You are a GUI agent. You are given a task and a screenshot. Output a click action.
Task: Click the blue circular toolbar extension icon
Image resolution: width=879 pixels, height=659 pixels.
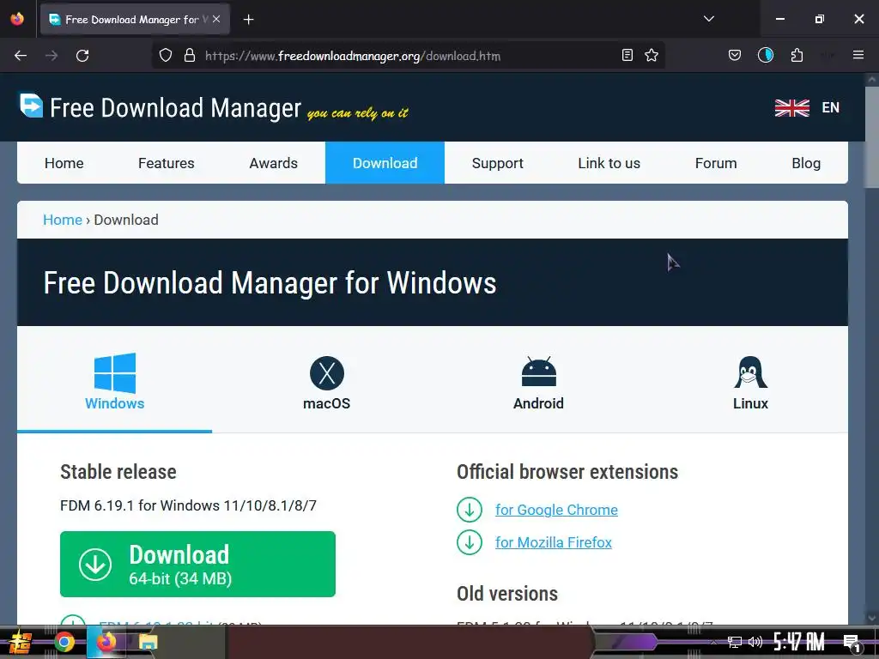(x=766, y=55)
